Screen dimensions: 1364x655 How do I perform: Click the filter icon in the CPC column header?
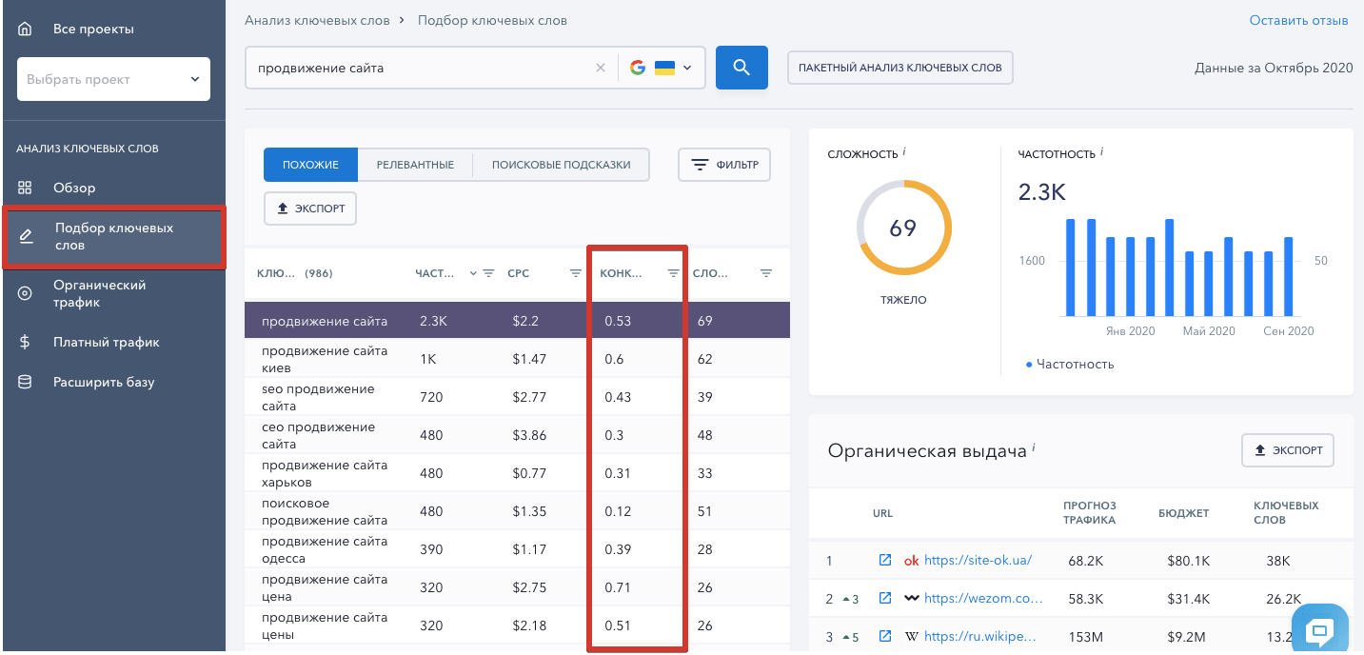(575, 273)
